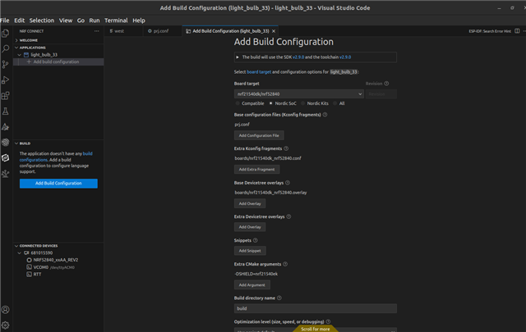526x332 pixels.
Task: Open the Selection menu
Action: tap(42, 20)
